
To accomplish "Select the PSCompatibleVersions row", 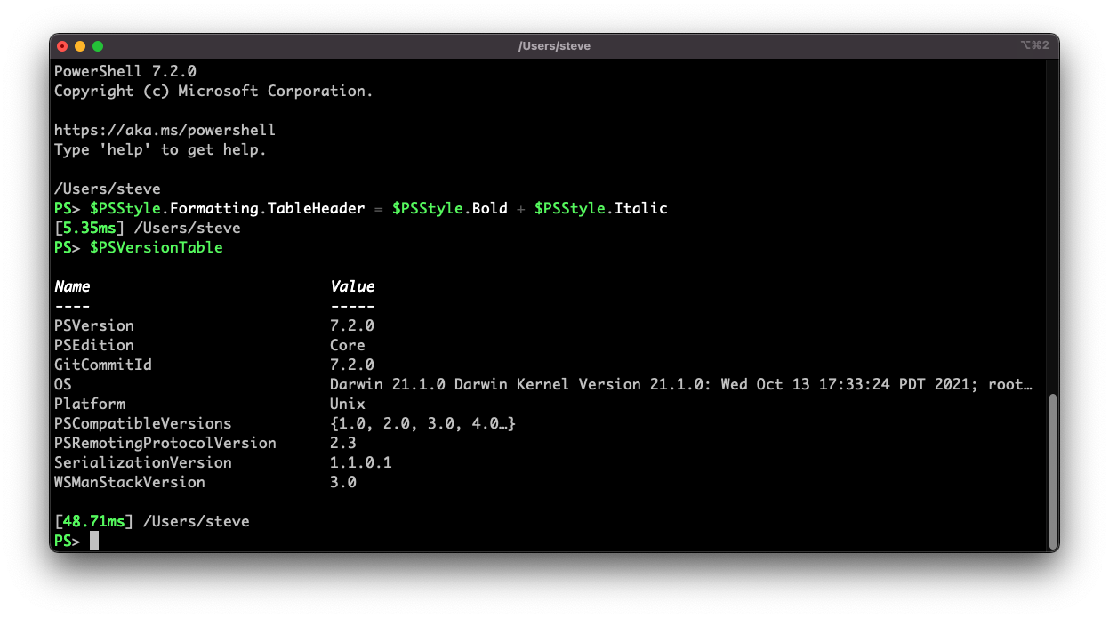I will pyautogui.click(x=142, y=423).
